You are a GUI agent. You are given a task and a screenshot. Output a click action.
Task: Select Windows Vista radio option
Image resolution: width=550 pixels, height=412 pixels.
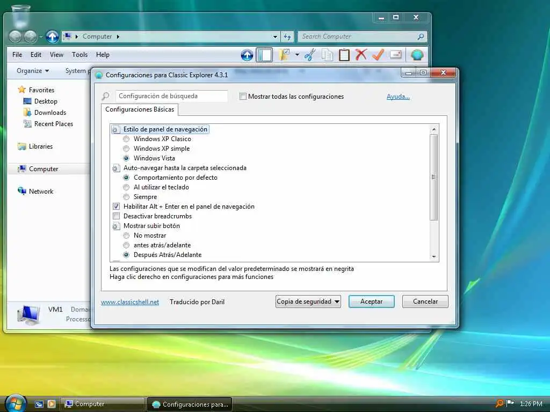[x=126, y=158]
